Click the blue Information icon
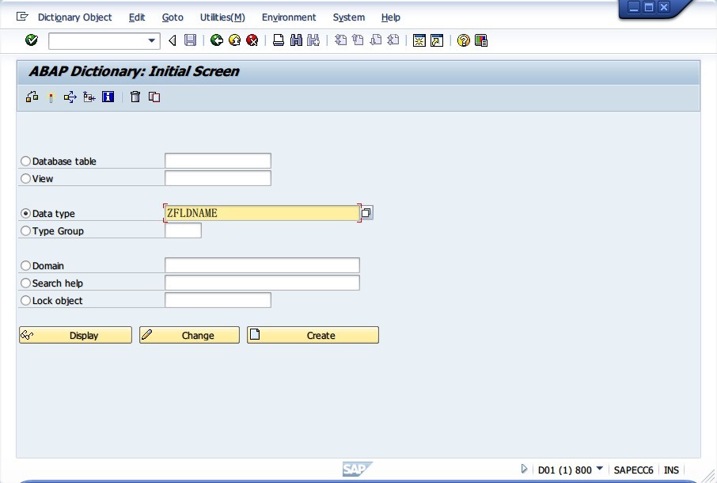717x483 pixels. (x=108, y=97)
